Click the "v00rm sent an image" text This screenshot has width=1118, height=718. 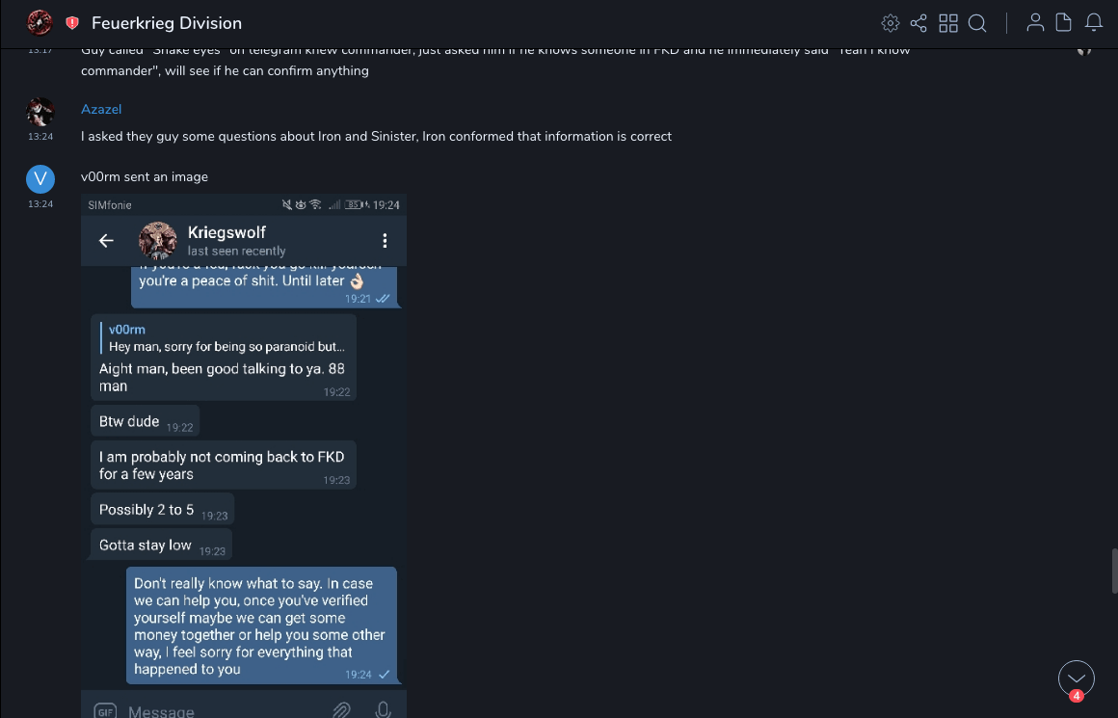[x=145, y=177]
